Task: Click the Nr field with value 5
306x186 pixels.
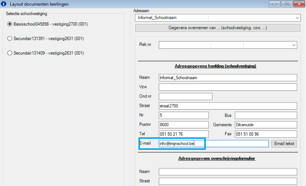Action: click(184, 115)
